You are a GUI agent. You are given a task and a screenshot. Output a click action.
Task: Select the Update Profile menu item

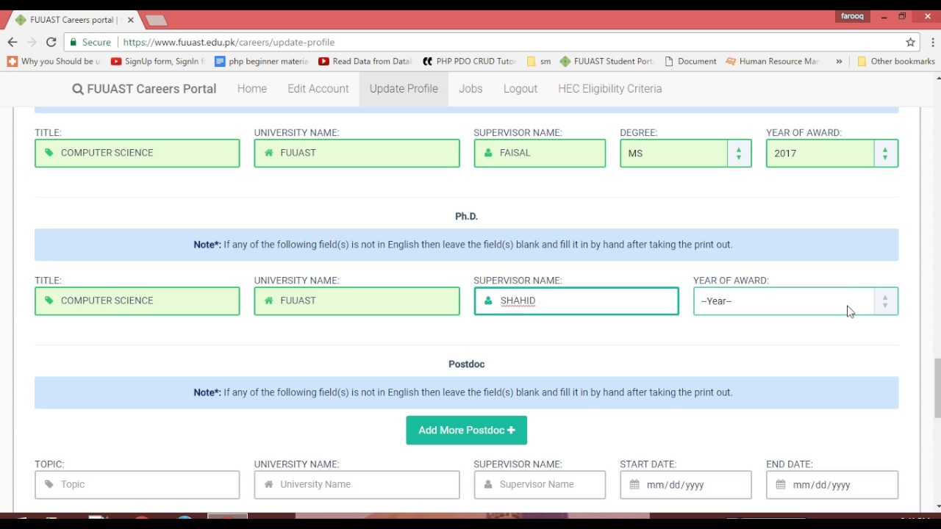tap(404, 89)
